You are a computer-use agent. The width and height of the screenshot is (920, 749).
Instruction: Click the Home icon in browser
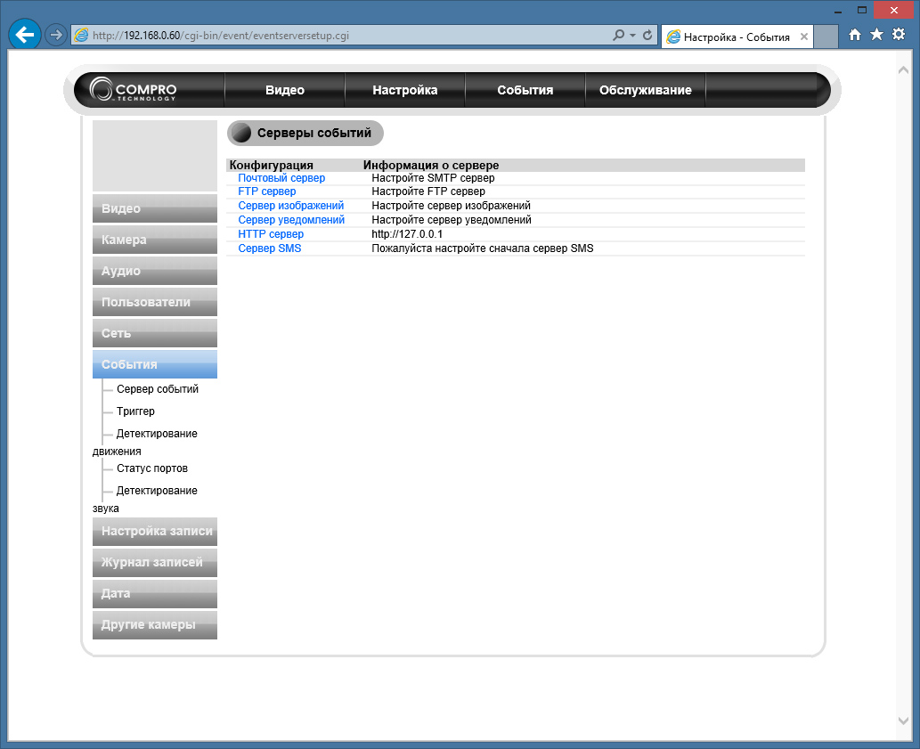coord(855,35)
